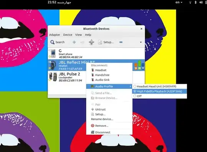Screen dimensions: 207x152
Task: Click the Browse Device folder icon
Action: (92, 98)
